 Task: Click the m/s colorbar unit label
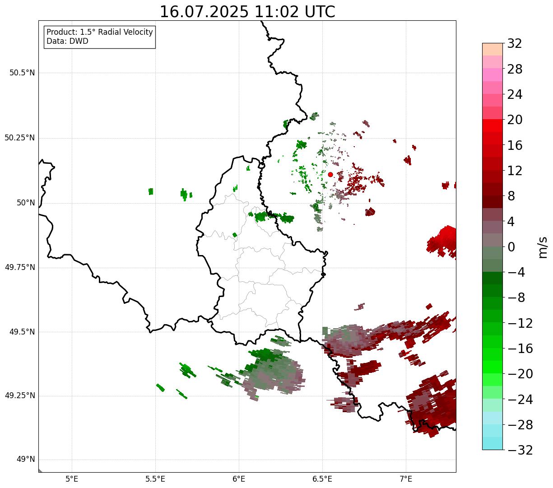pyautogui.click(x=543, y=247)
